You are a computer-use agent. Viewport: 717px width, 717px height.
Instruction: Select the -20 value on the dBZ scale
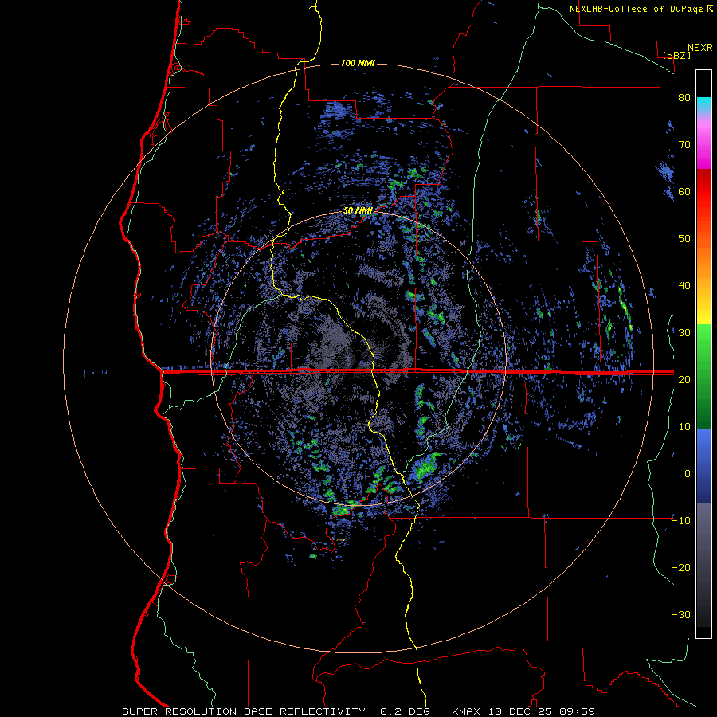pyautogui.click(x=681, y=567)
